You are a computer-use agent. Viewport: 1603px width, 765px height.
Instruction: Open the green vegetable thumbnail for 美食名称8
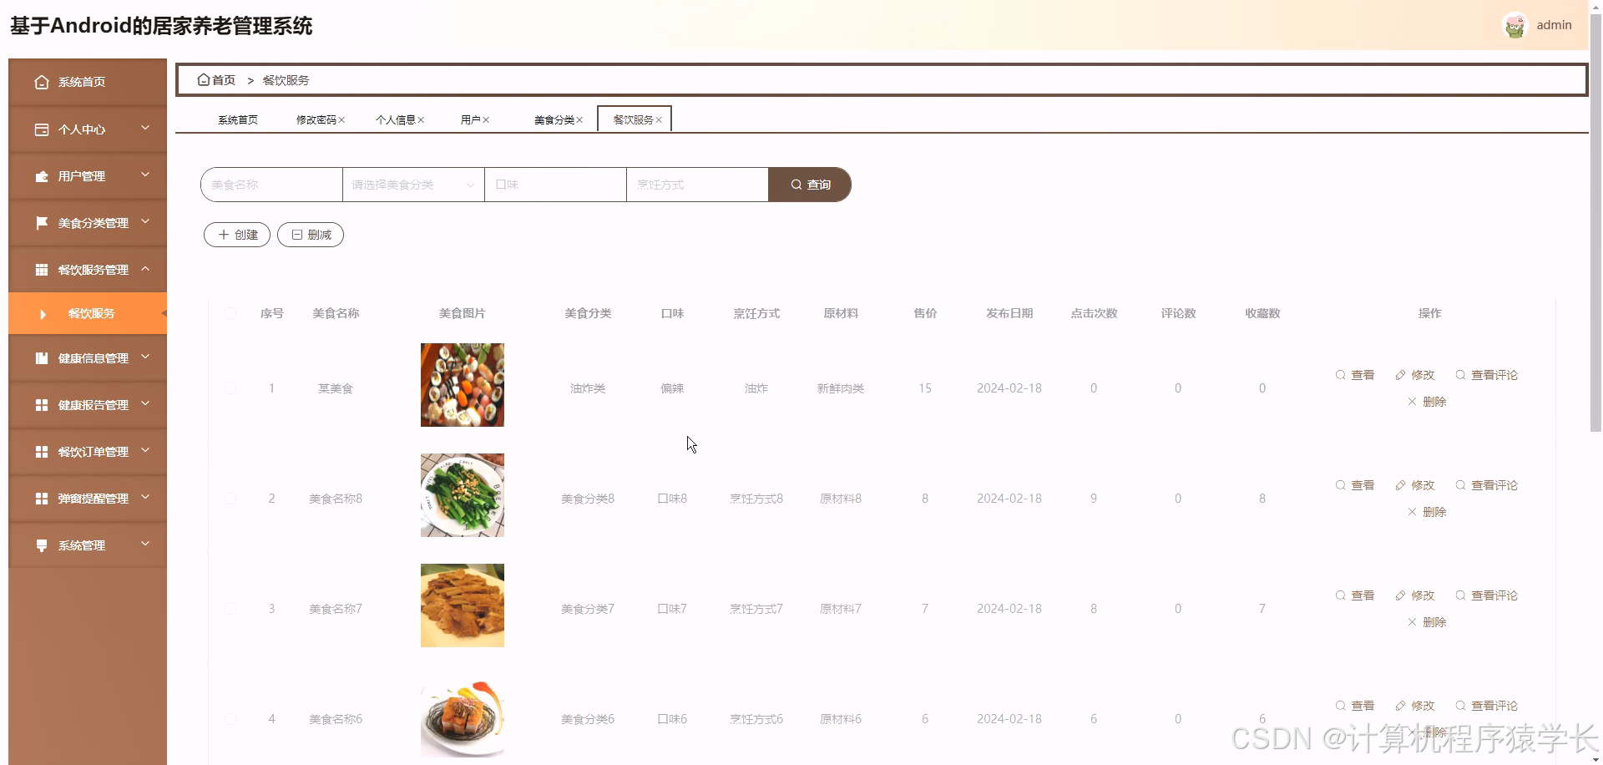coord(463,495)
